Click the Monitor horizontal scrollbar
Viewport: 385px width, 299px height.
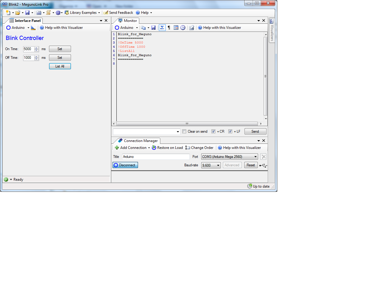click(x=187, y=124)
